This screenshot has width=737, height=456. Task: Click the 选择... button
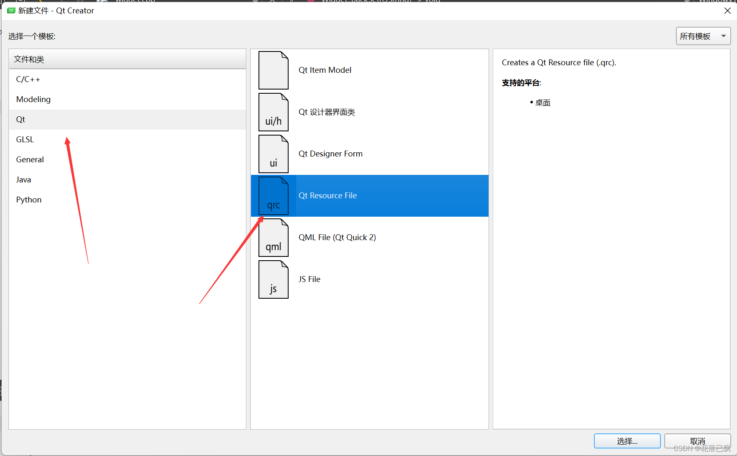(x=627, y=441)
